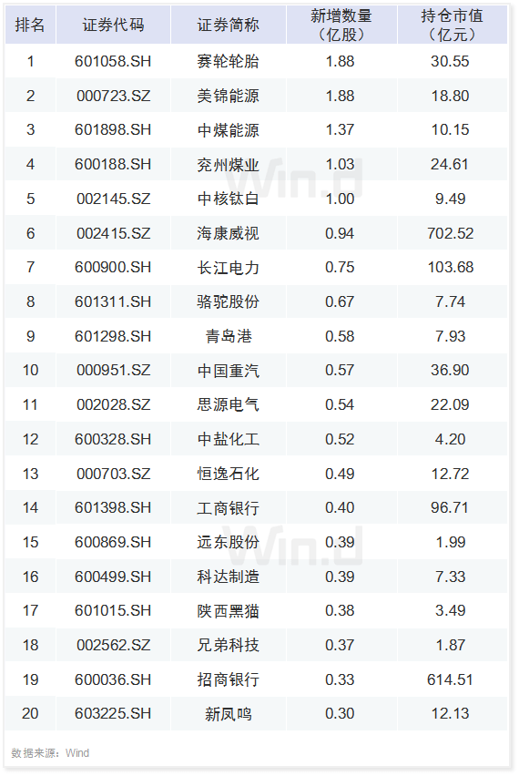Select stock name 兄弟科技

228,646
